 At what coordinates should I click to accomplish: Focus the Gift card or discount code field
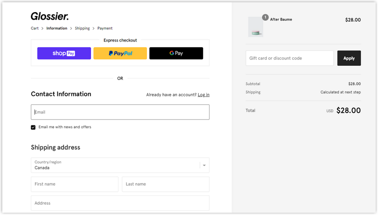289,58
